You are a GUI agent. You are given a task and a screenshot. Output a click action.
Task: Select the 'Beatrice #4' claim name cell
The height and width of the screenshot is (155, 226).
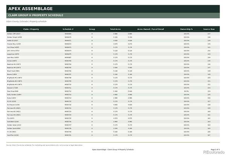[x=14, y=68]
